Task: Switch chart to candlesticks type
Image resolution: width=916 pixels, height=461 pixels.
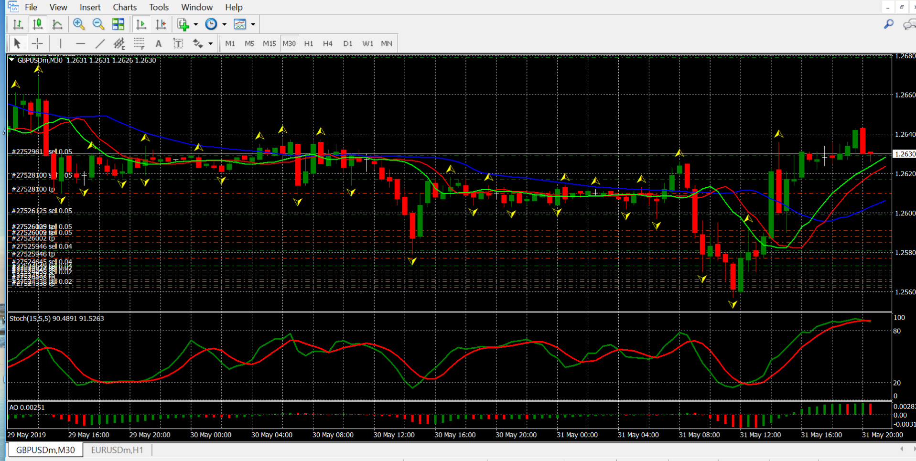Action: tap(37, 24)
